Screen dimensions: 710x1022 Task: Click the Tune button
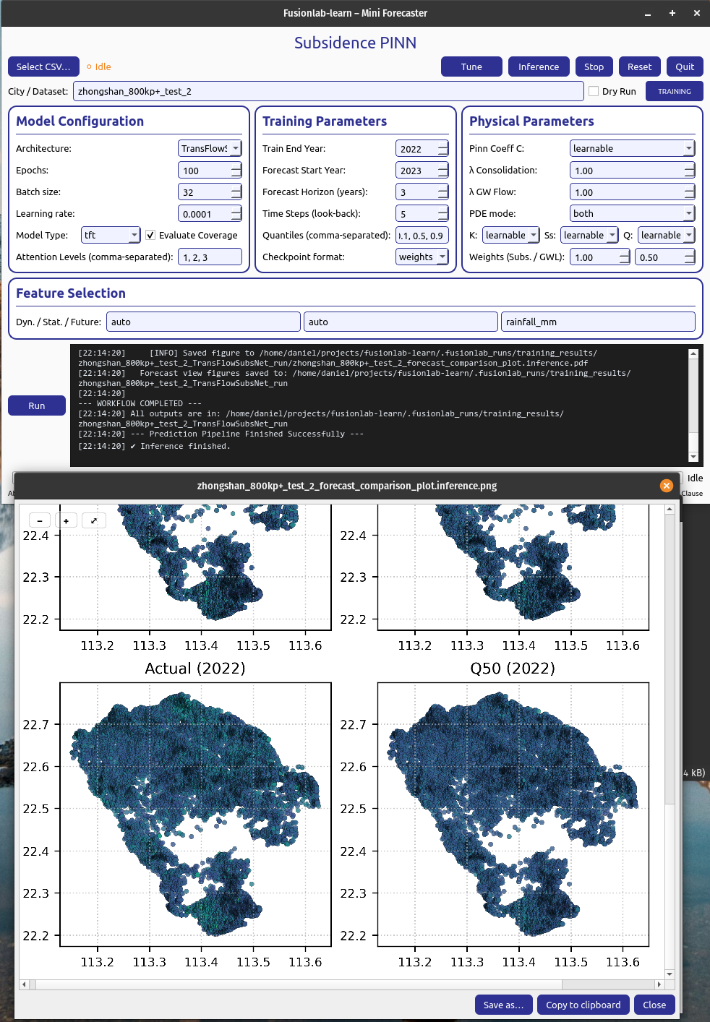click(471, 66)
